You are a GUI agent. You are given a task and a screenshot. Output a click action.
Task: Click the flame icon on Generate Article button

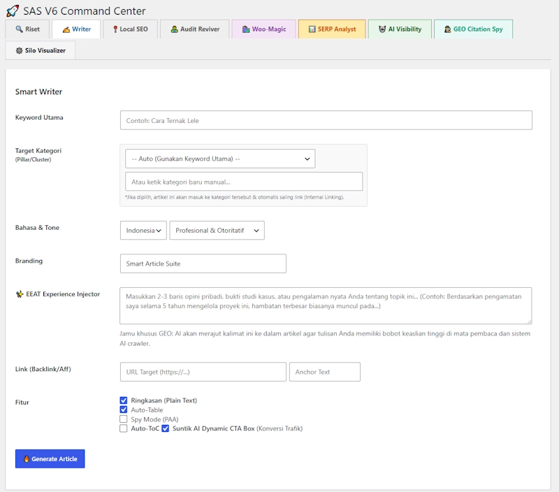tap(27, 459)
